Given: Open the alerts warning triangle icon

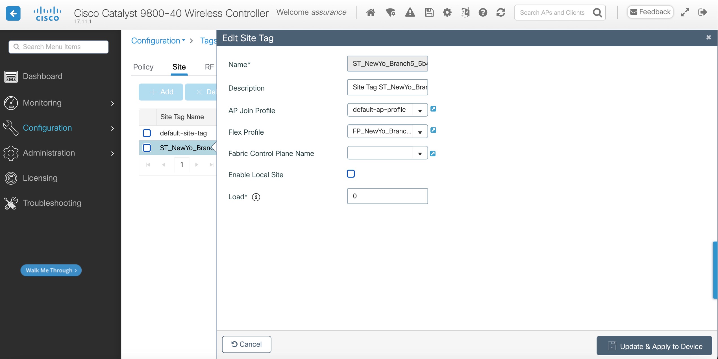Looking at the screenshot, I should [x=410, y=12].
